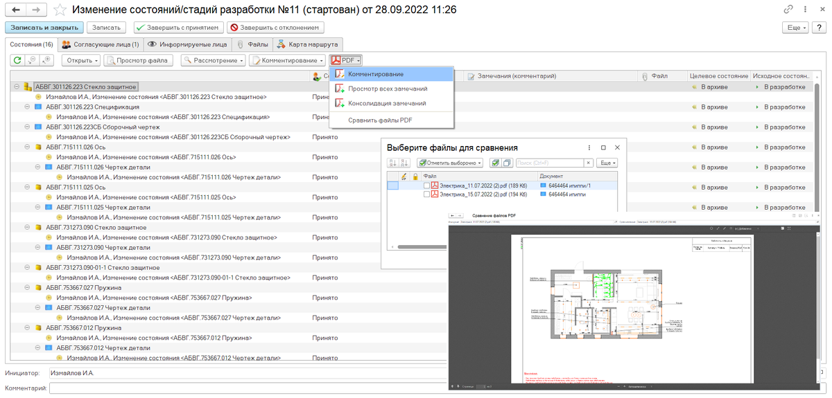Sort ascending in file comparison dialog
832x398 pixels.
coord(394,163)
